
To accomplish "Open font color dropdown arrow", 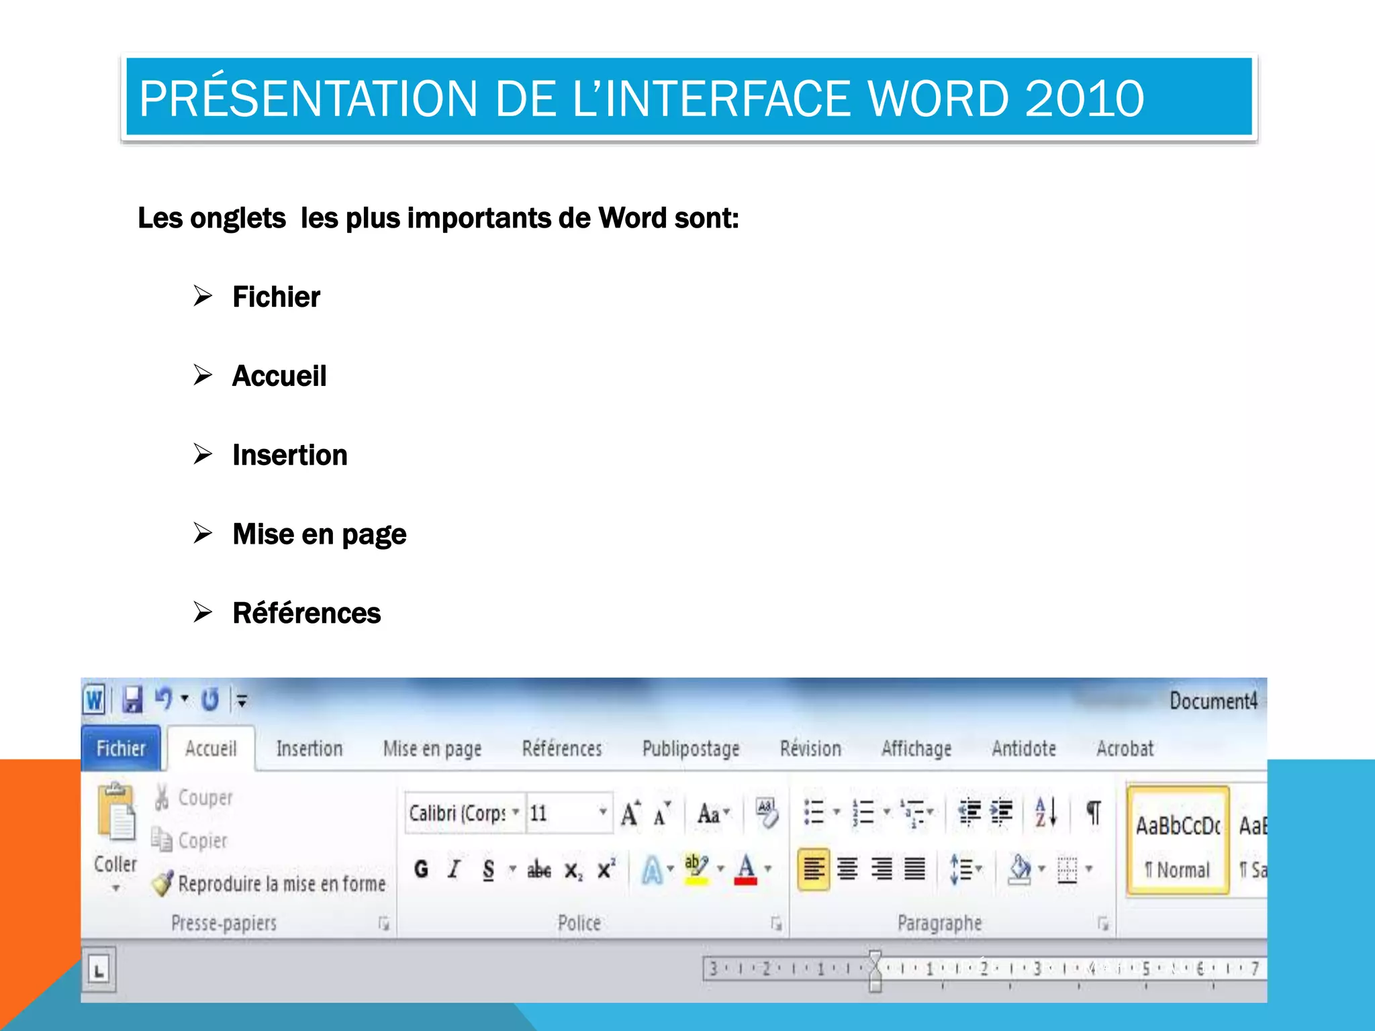I will 768,869.
